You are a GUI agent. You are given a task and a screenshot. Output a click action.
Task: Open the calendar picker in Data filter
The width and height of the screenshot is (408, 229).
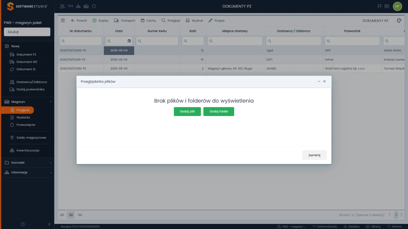point(129,41)
